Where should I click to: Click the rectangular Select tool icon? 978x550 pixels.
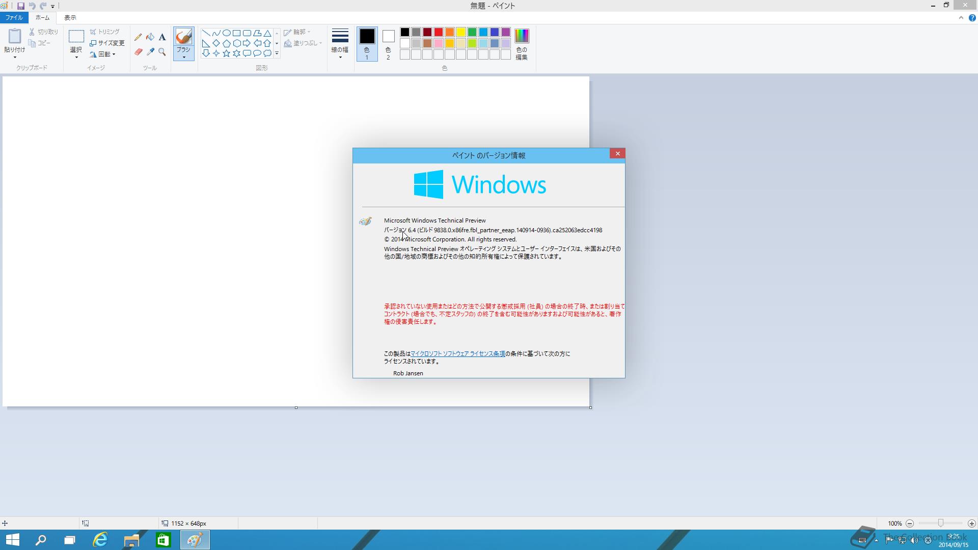tap(76, 36)
